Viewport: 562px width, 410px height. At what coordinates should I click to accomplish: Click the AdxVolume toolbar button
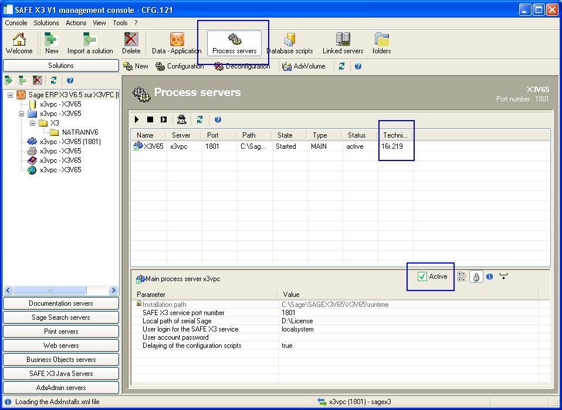click(x=304, y=66)
